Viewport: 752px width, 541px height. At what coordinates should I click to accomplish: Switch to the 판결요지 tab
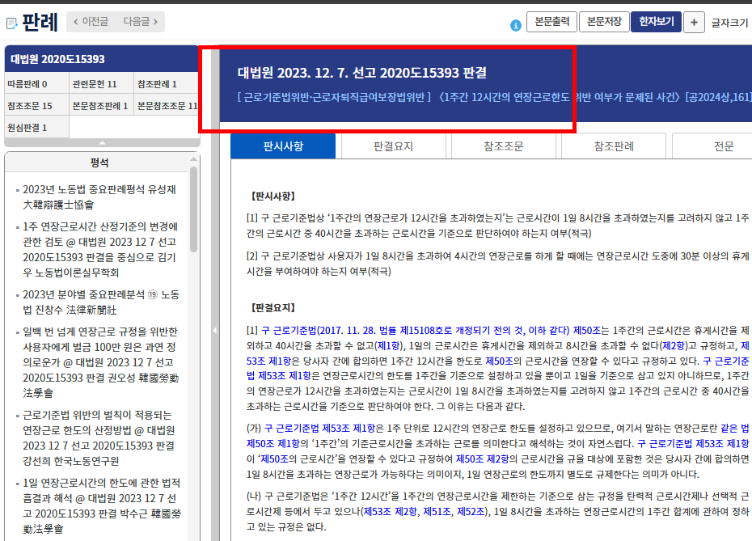point(394,146)
